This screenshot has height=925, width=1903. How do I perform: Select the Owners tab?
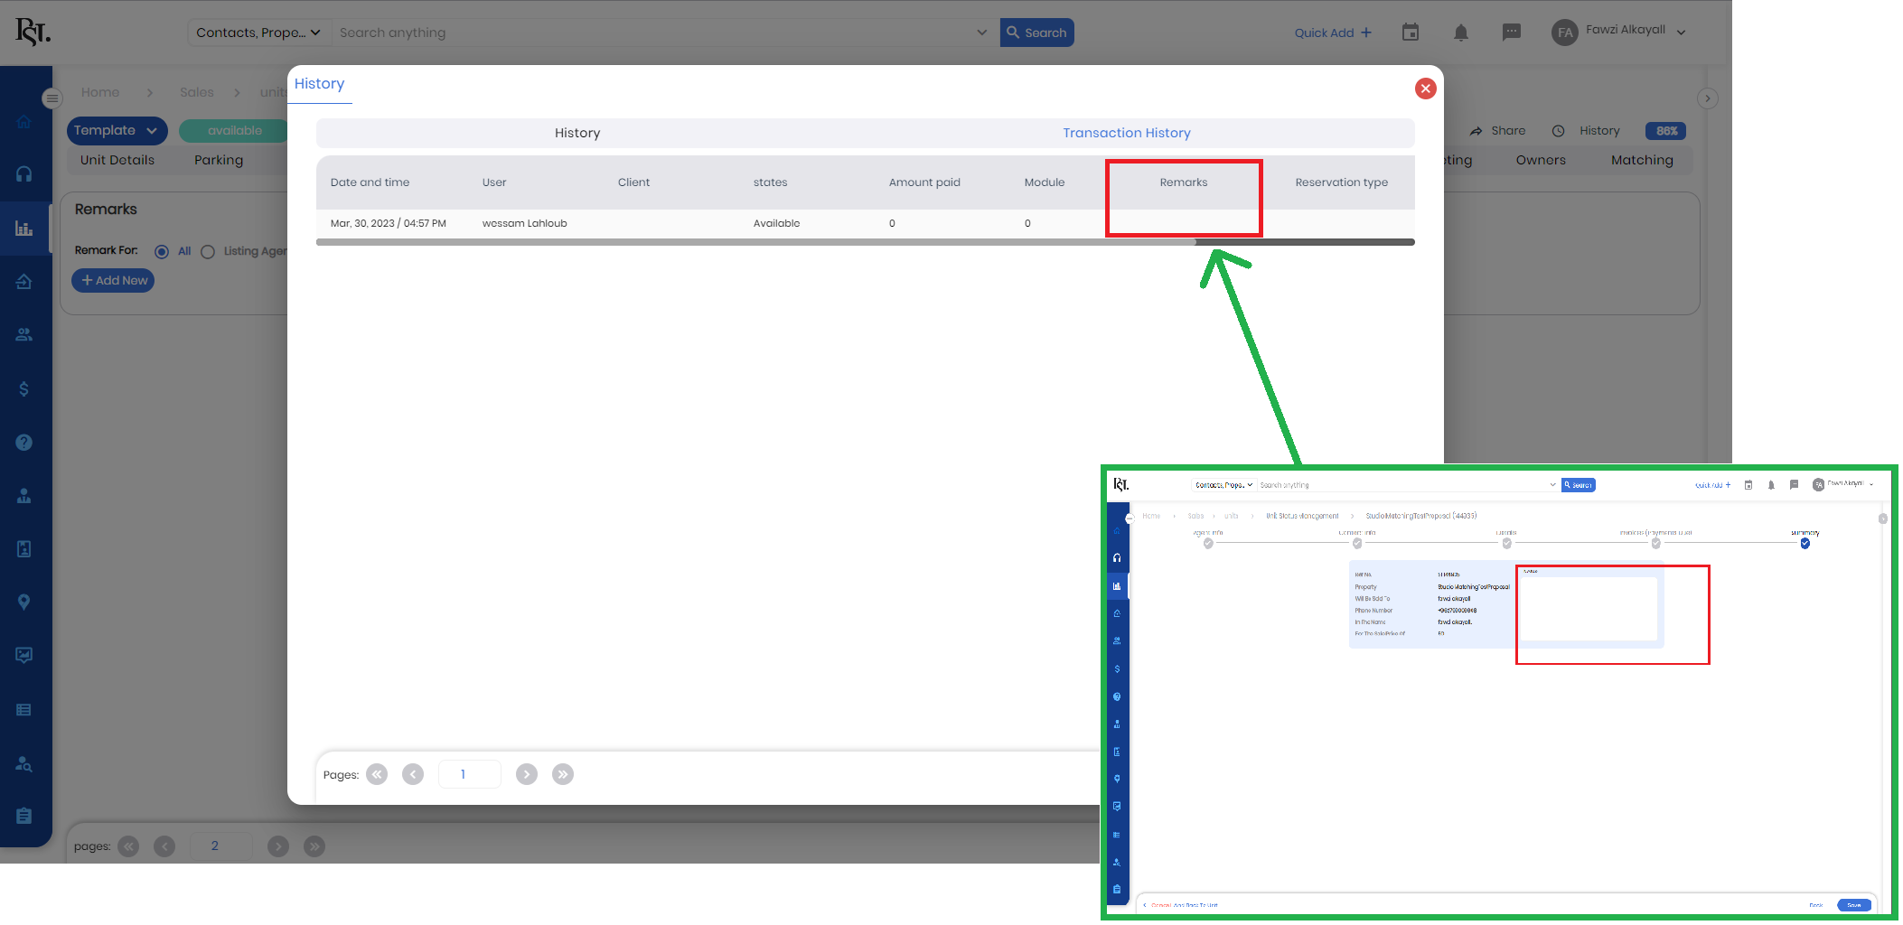pyautogui.click(x=1540, y=160)
